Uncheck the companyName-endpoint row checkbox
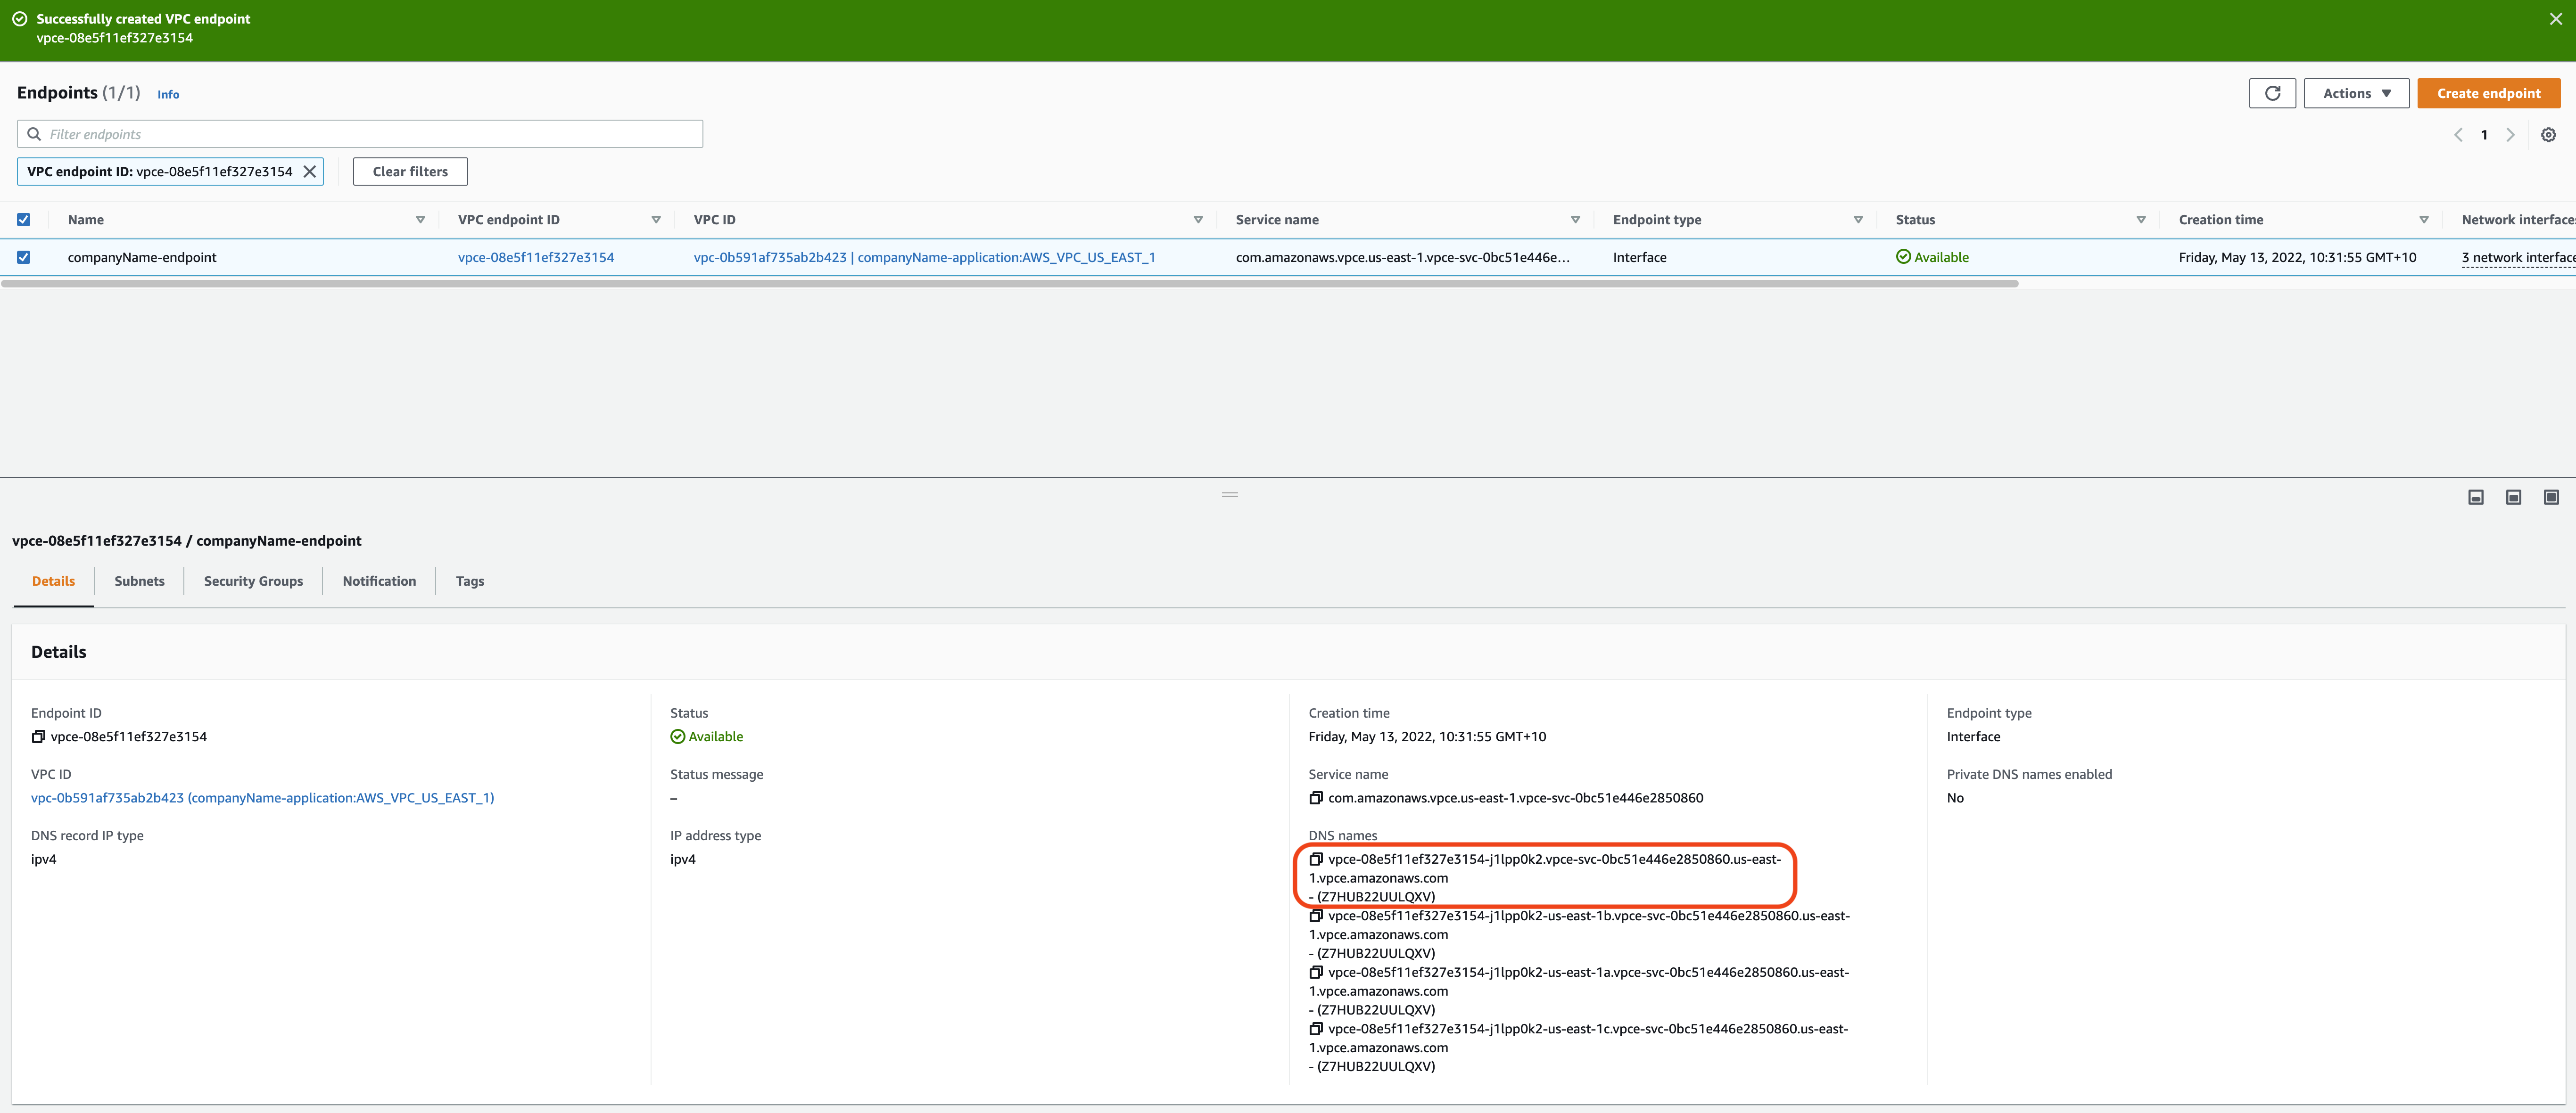 pos(24,257)
